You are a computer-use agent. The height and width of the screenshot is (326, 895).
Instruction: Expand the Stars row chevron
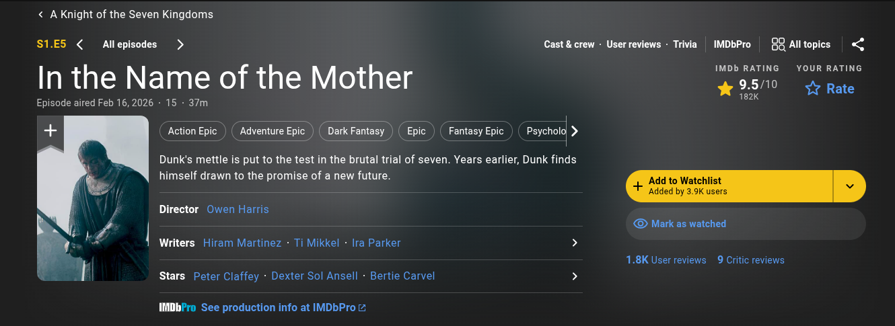tap(574, 276)
